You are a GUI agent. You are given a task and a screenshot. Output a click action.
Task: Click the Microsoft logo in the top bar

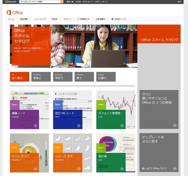pyautogui.click(x=11, y=2)
